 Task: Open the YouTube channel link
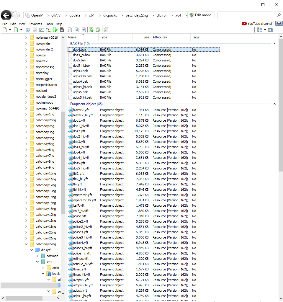click(x=257, y=24)
